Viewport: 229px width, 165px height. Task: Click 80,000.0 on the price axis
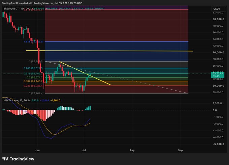click(x=218, y=19)
